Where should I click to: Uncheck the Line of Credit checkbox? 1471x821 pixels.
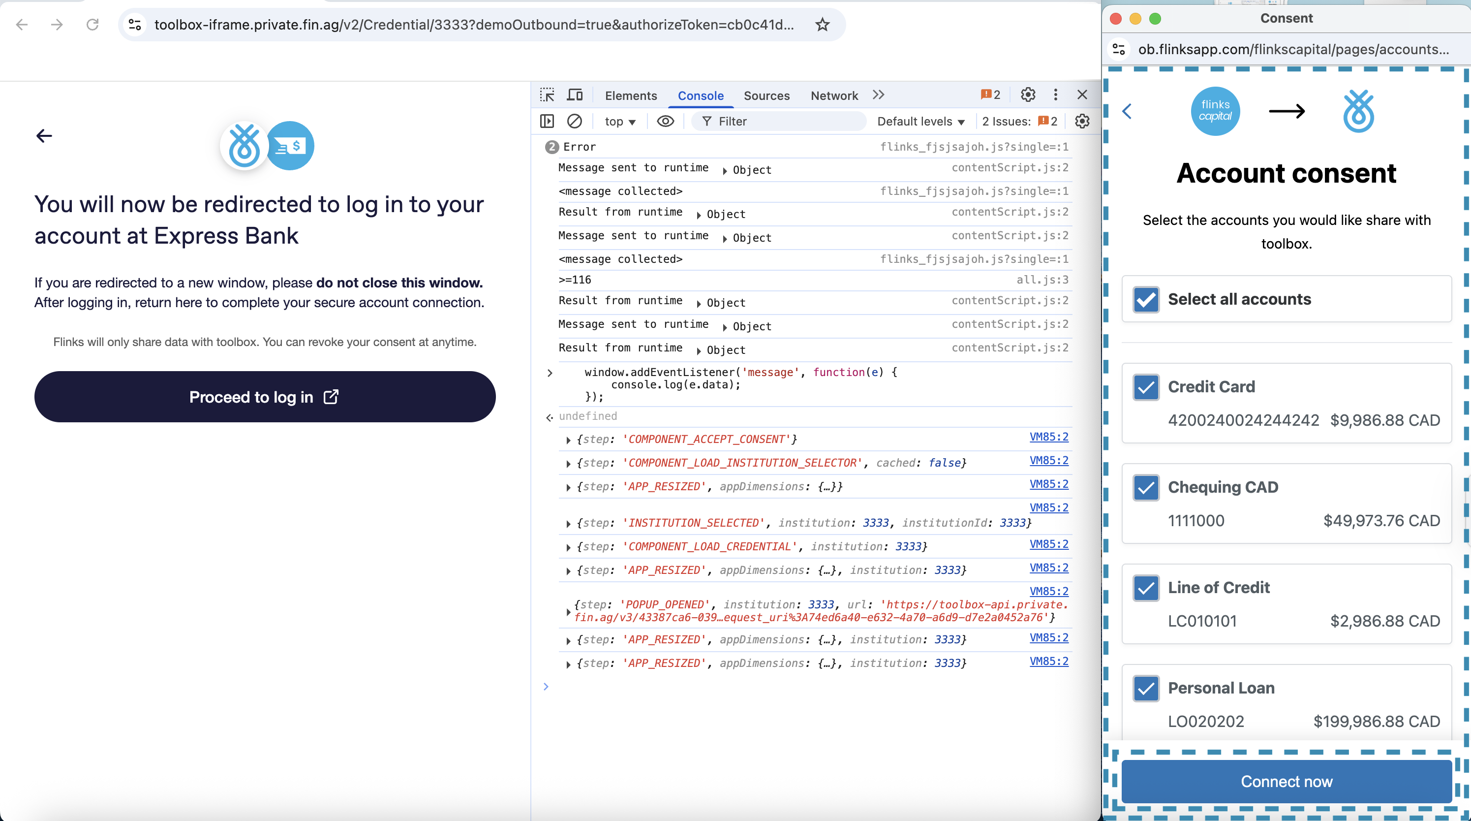coord(1146,588)
